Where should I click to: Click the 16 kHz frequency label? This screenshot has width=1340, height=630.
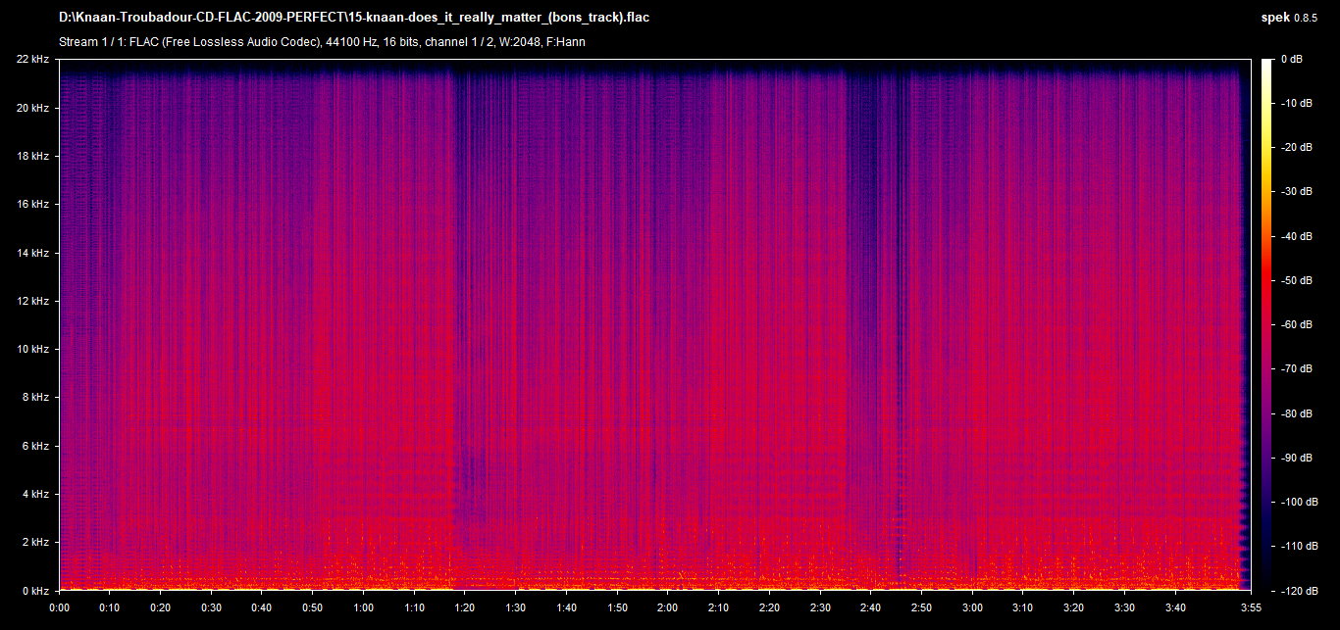[32, 205]
